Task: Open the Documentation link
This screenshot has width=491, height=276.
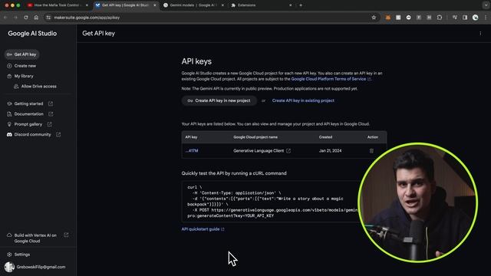Action: pyautogui.click(x=29, y=114)
